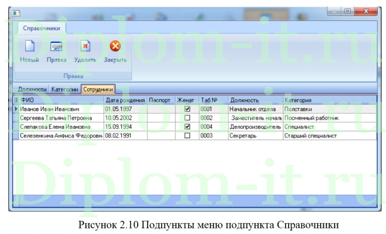The width and height of the screenshot is (386, 234).
Task: Click tab number 0001
Action: tap(214, 109)
